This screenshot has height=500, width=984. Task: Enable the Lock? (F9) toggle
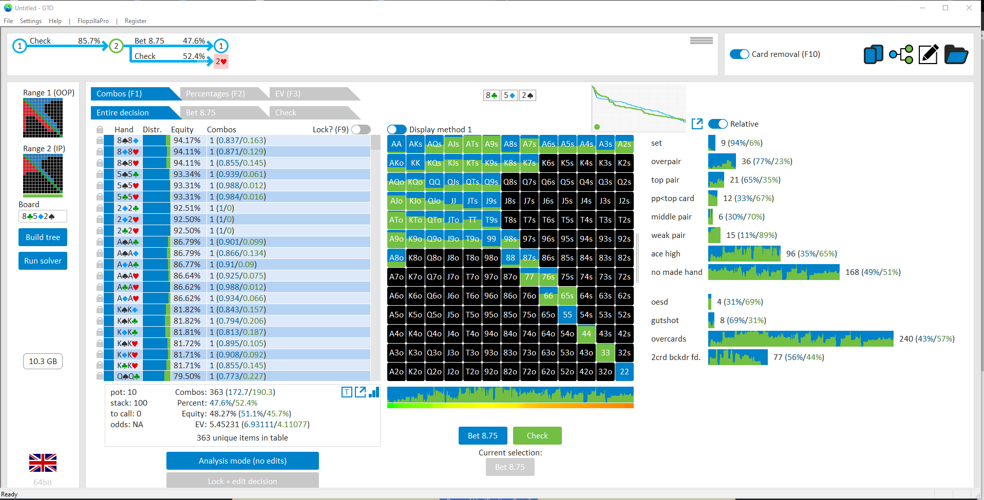(x=361, y=130)
